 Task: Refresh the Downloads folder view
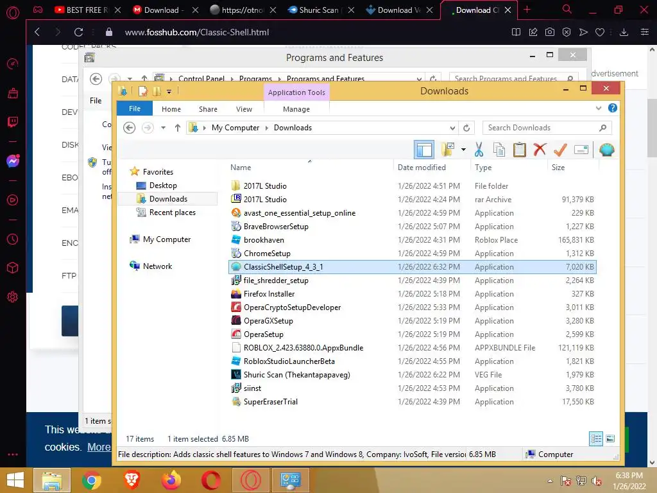[466, 128]
